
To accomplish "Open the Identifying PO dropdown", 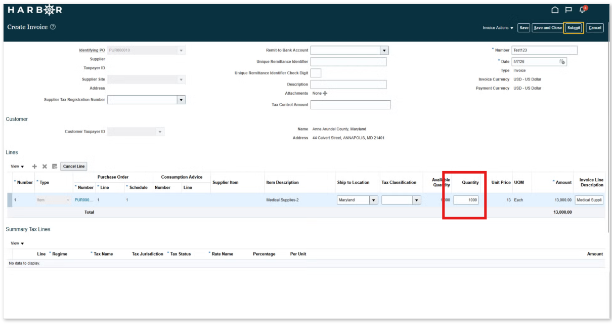I will (x=181, y=50).
